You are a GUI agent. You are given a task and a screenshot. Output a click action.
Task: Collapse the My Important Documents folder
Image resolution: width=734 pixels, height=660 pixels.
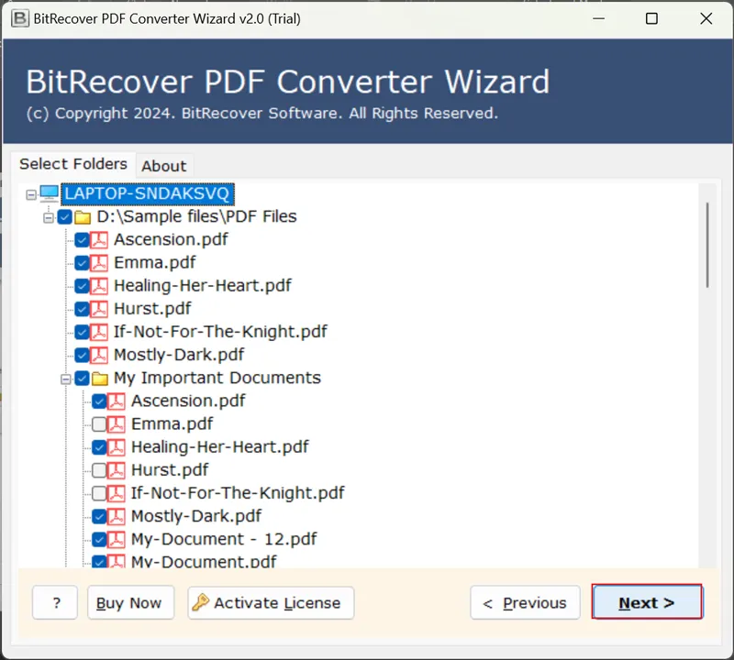(x=65, y=378)
